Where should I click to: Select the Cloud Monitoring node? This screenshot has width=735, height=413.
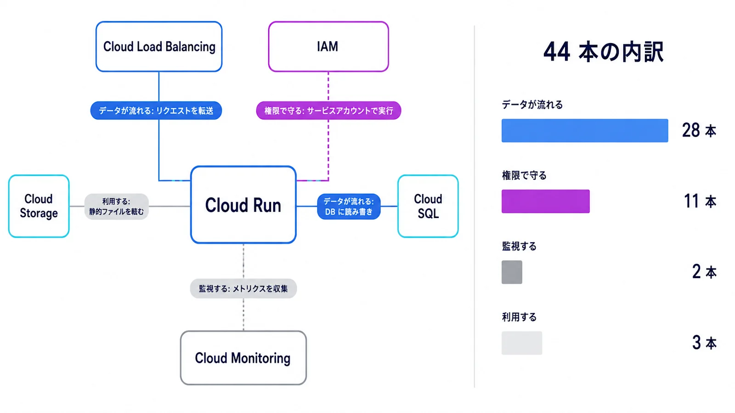tap(243, 358)
